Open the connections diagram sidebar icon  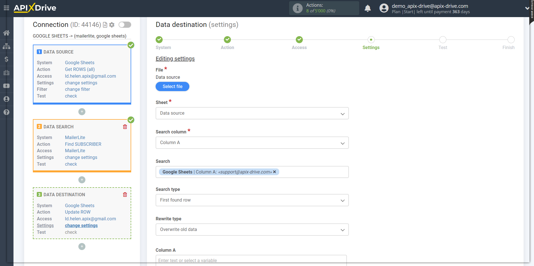(x=6, y=46)
